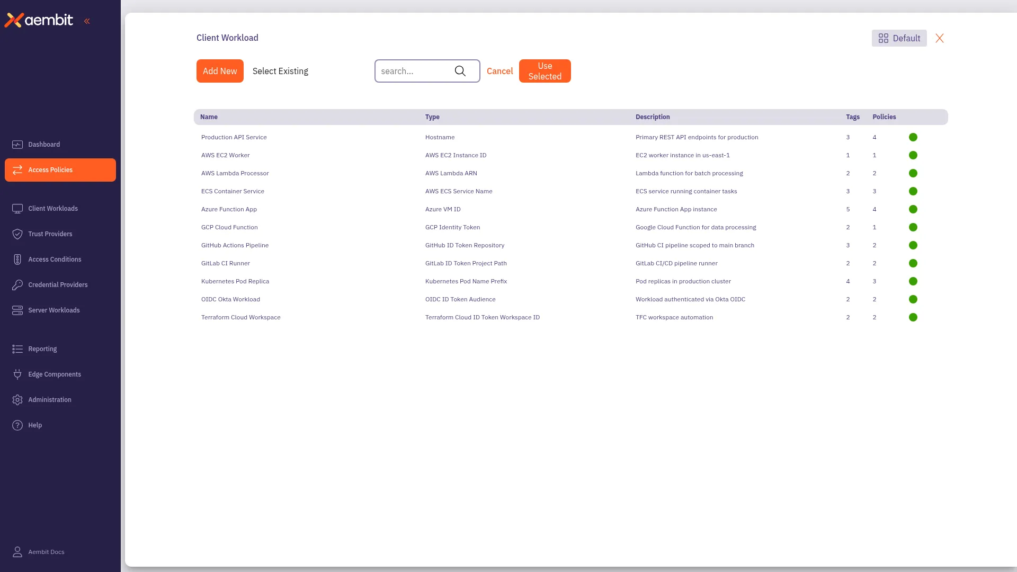Click green status dot for Kubernetes Pod Replica
The height and width of the screenshot is (572, 1017).
pos(913,281)
